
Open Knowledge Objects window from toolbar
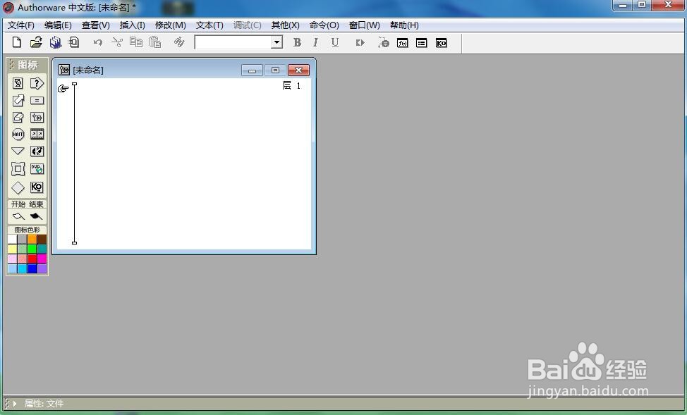pos(442,43)
